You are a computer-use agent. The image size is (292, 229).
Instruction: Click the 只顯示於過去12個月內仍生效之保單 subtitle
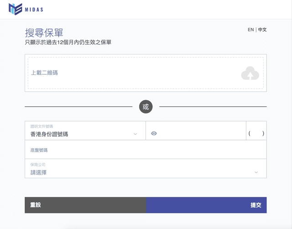[68, 43]
